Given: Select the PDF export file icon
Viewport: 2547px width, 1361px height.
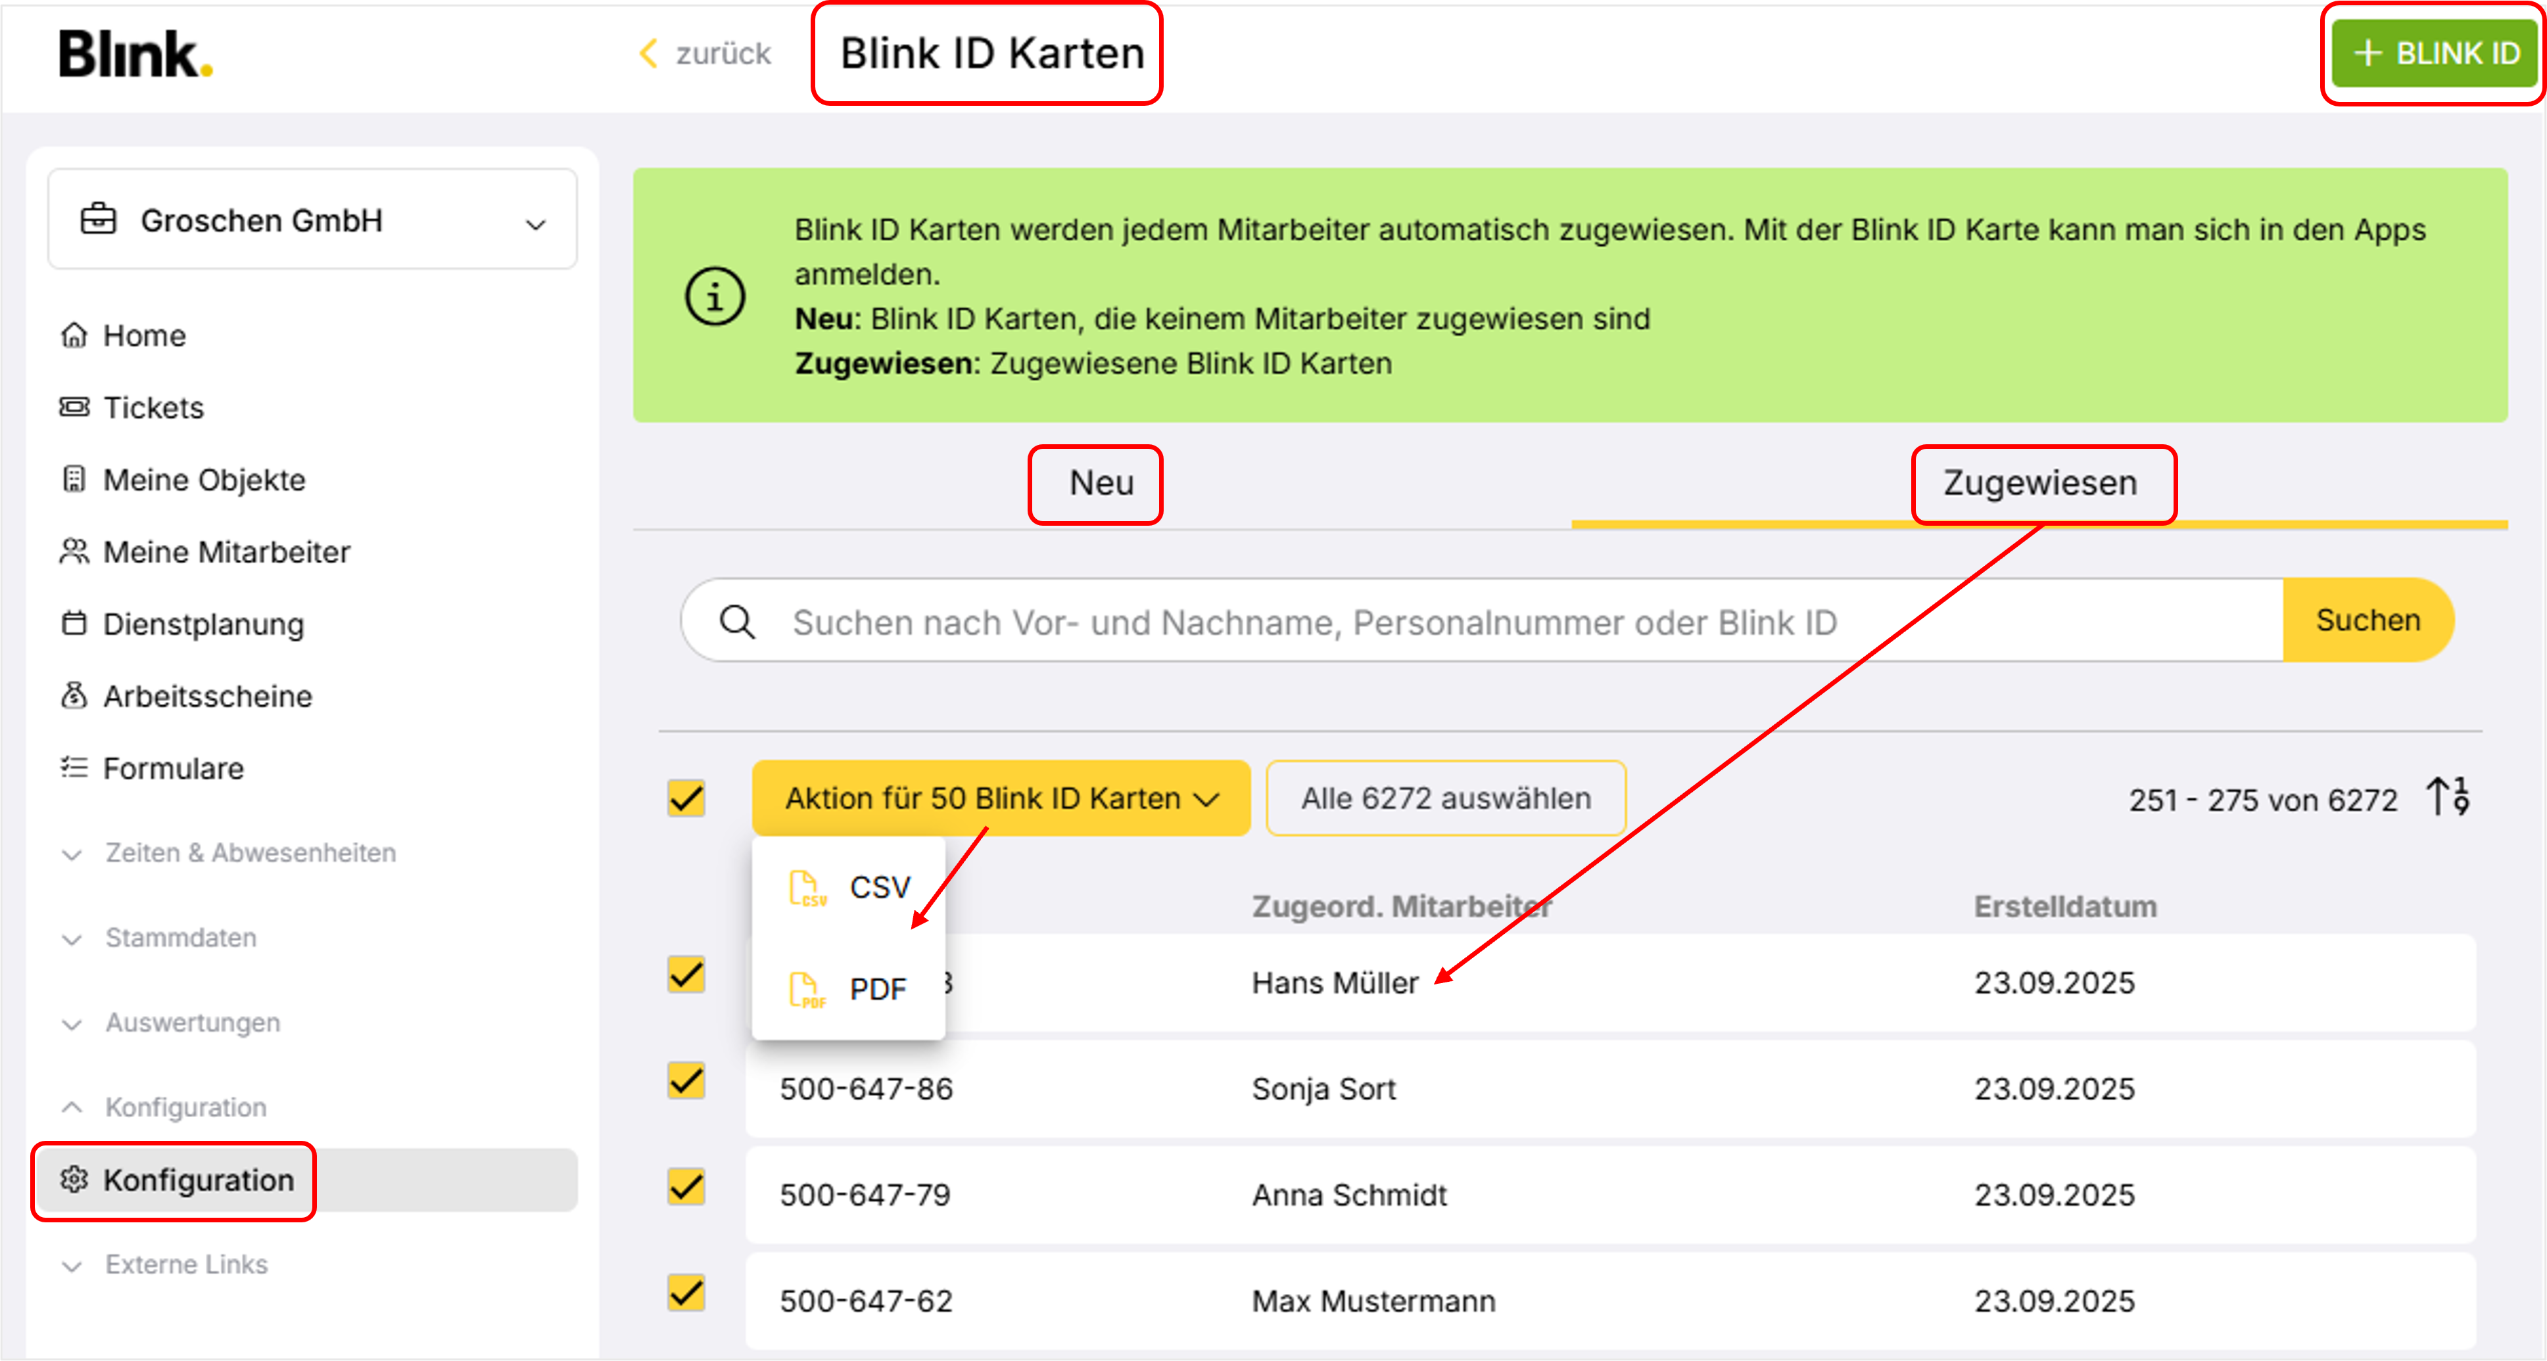Looking at the screenshot, I should [807, 989].
